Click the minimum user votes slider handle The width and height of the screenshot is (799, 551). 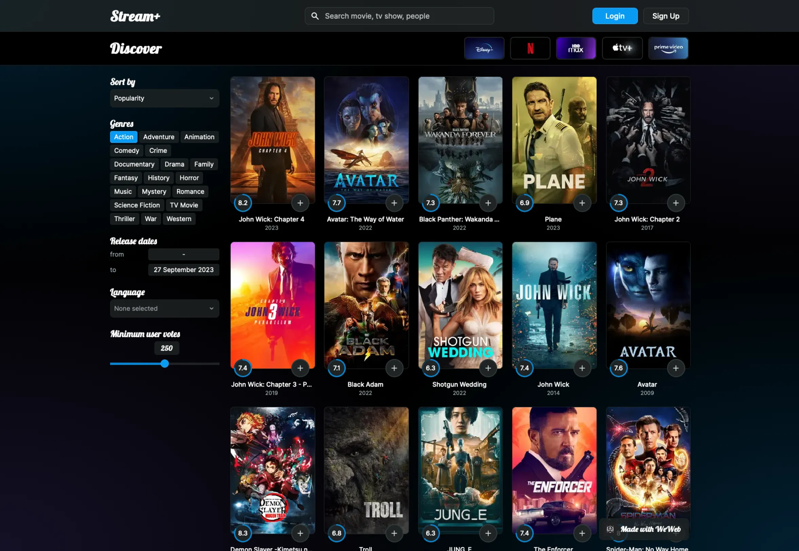click(165, 363)
